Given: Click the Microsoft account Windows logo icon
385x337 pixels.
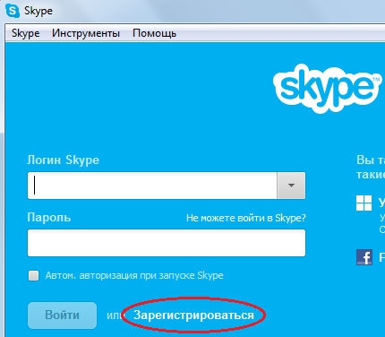Looking at the screenshot, I should [x=364, y=203].
